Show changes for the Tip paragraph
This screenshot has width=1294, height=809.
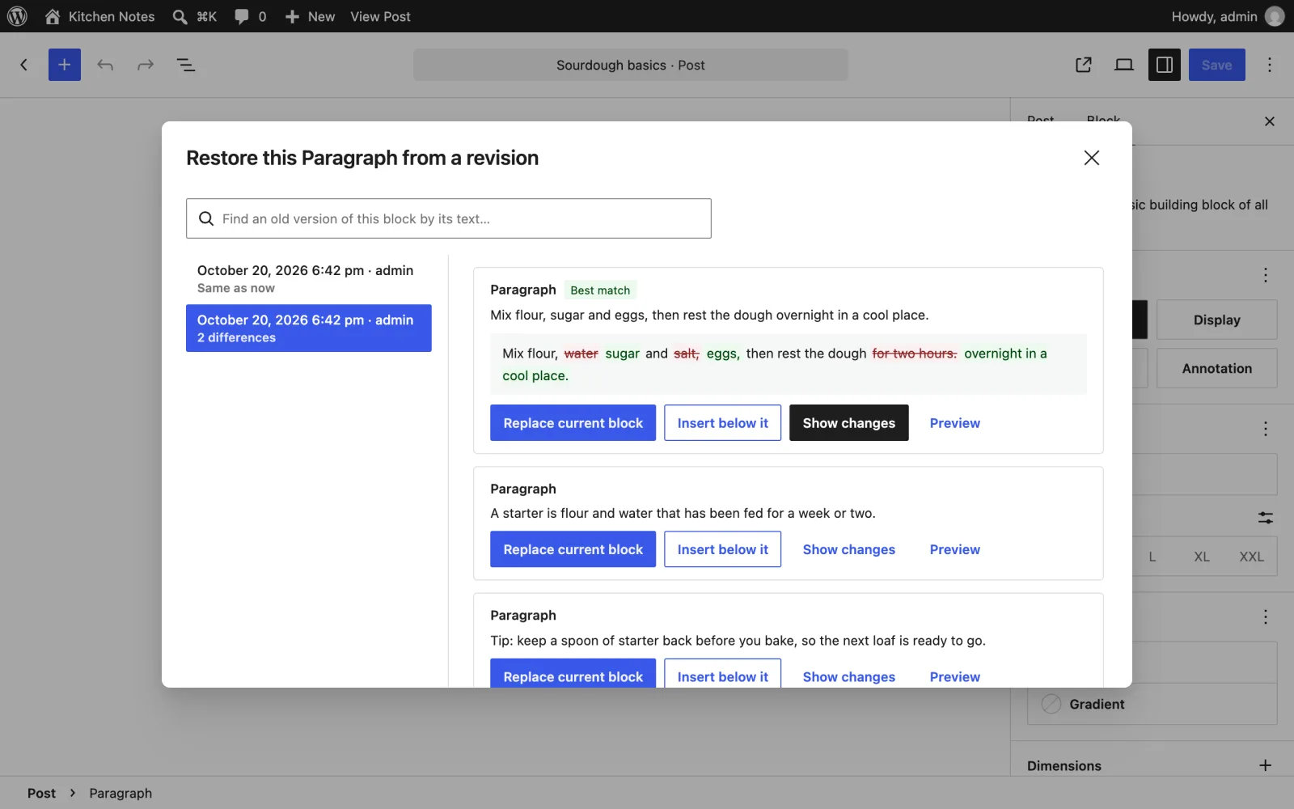[x=849, y=676]
